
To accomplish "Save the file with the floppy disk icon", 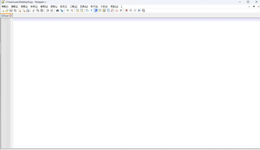I will tap(11, 10).
